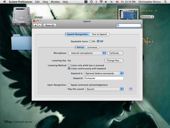Click the Keyword text field containing Computer
The width and height of the screenshot is (170, 128).
(104, 78)
